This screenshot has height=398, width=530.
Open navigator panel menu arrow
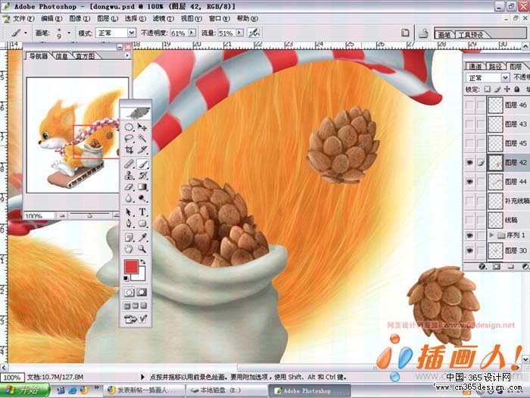(127, 55)
